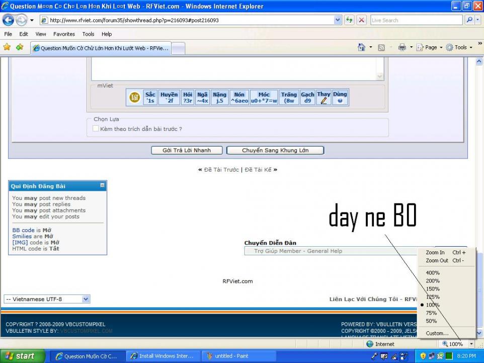Click the Print icon in toolbar
The image size is (484, 363).
(402, 47)
